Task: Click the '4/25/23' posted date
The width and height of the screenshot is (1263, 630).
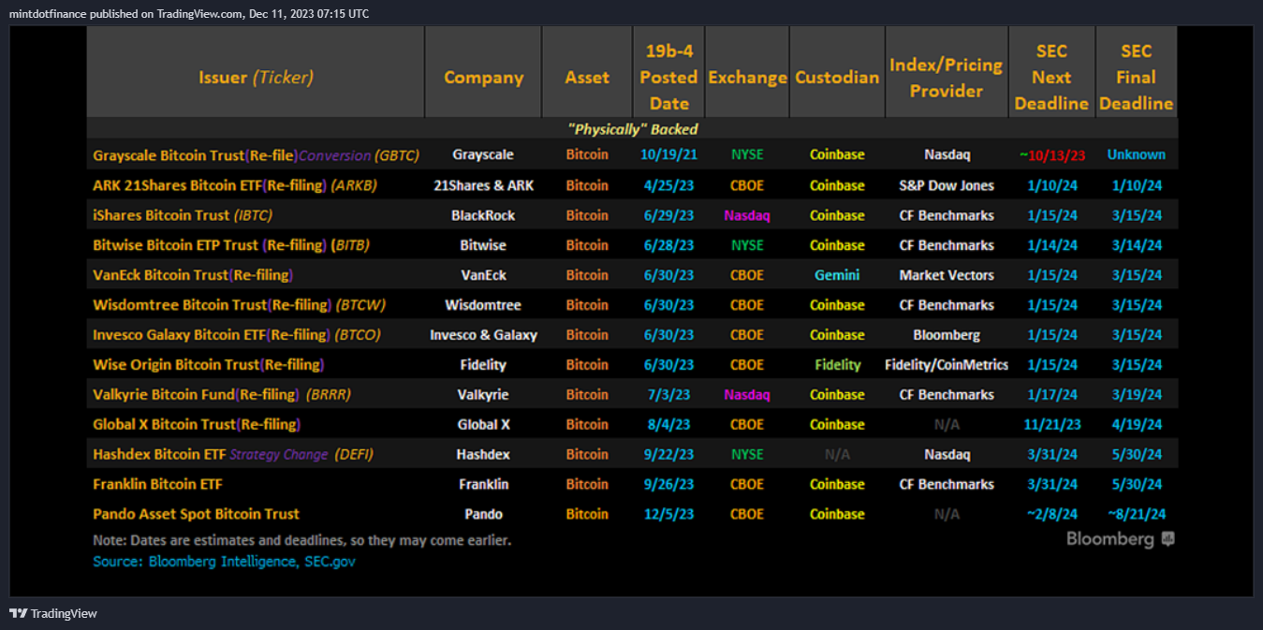Action: [668, 185]
